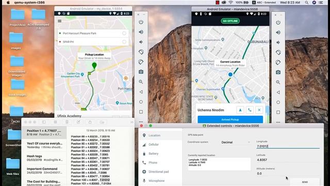Click Wi-Fi icon in menu bar
The width and height of the screenshot is (330, 186).
tap(230, 3)
